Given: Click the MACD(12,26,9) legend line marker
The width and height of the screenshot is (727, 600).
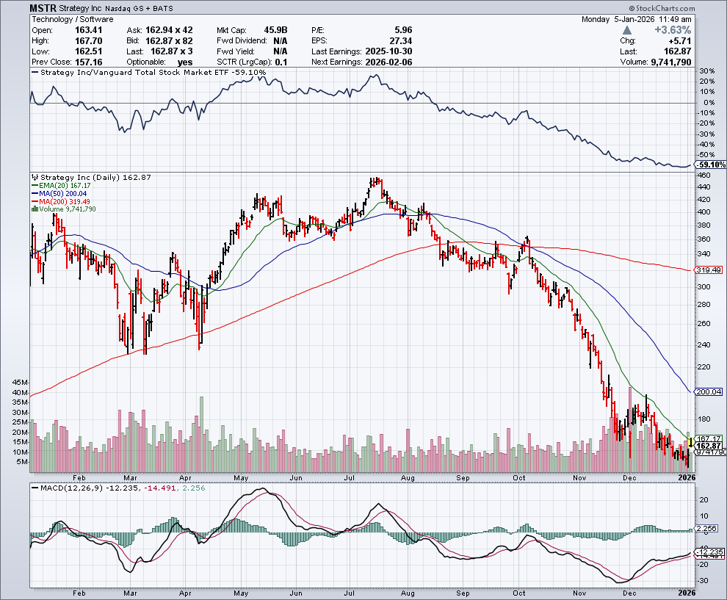Looking at the screenshot, I should 35,488.
